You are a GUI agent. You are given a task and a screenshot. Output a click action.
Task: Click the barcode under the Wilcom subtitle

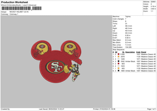click(x=21, y=8)
